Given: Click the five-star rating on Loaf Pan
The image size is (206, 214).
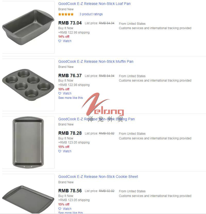Looking at the screenshot, I should [66, 14].
